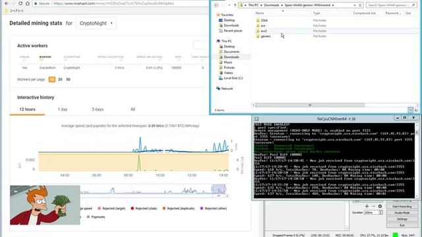Open NsCpuCNMiner64 console system menu icon
The width and height of the screenshot is (422, 237).
pyautogui.click(x=256, y=118)
